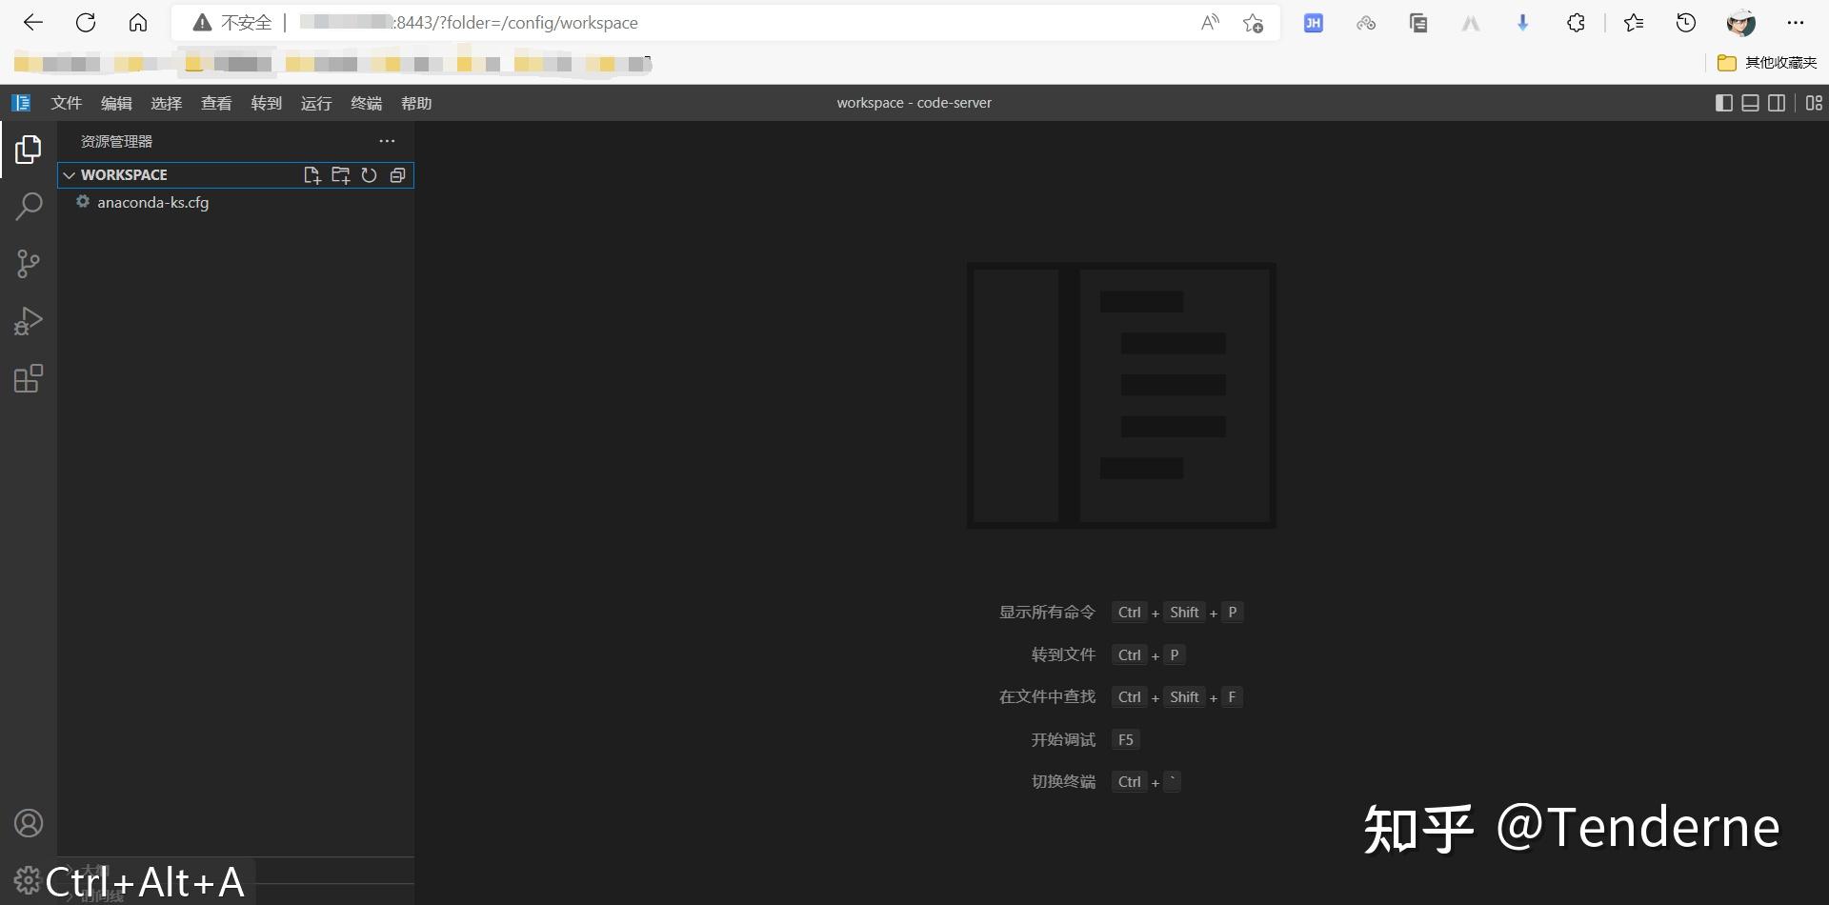This screenshot has height=905, width=1829.
Task: Open the Extensions view
Action: (x=28, y=377)
